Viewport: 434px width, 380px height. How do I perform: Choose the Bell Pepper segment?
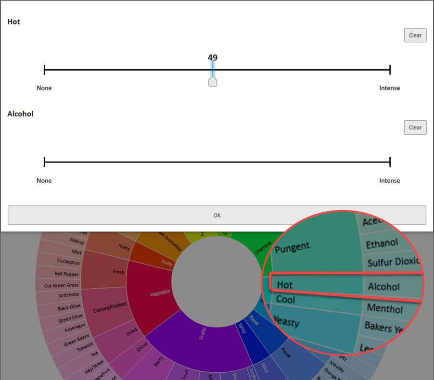point(59,273)
